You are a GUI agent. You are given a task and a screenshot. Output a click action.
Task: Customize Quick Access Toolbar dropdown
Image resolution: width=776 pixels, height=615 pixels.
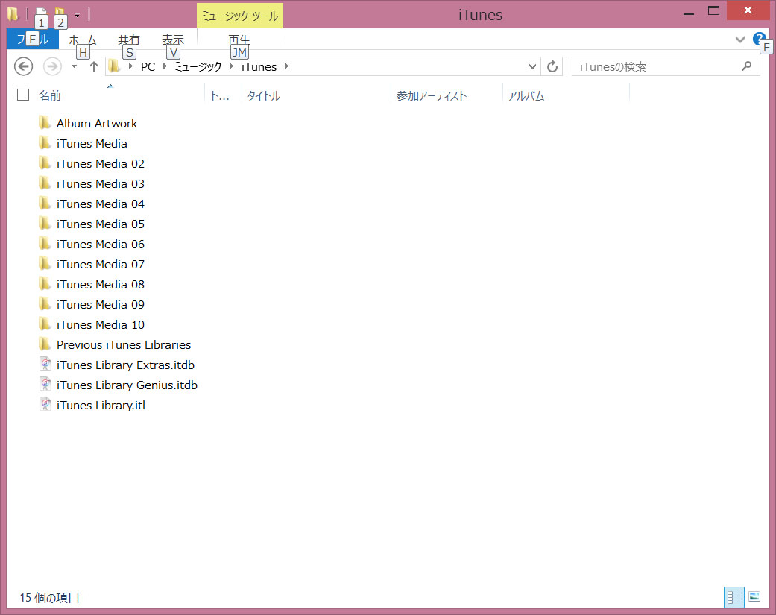pyautogui.click(x=78, y=15)
